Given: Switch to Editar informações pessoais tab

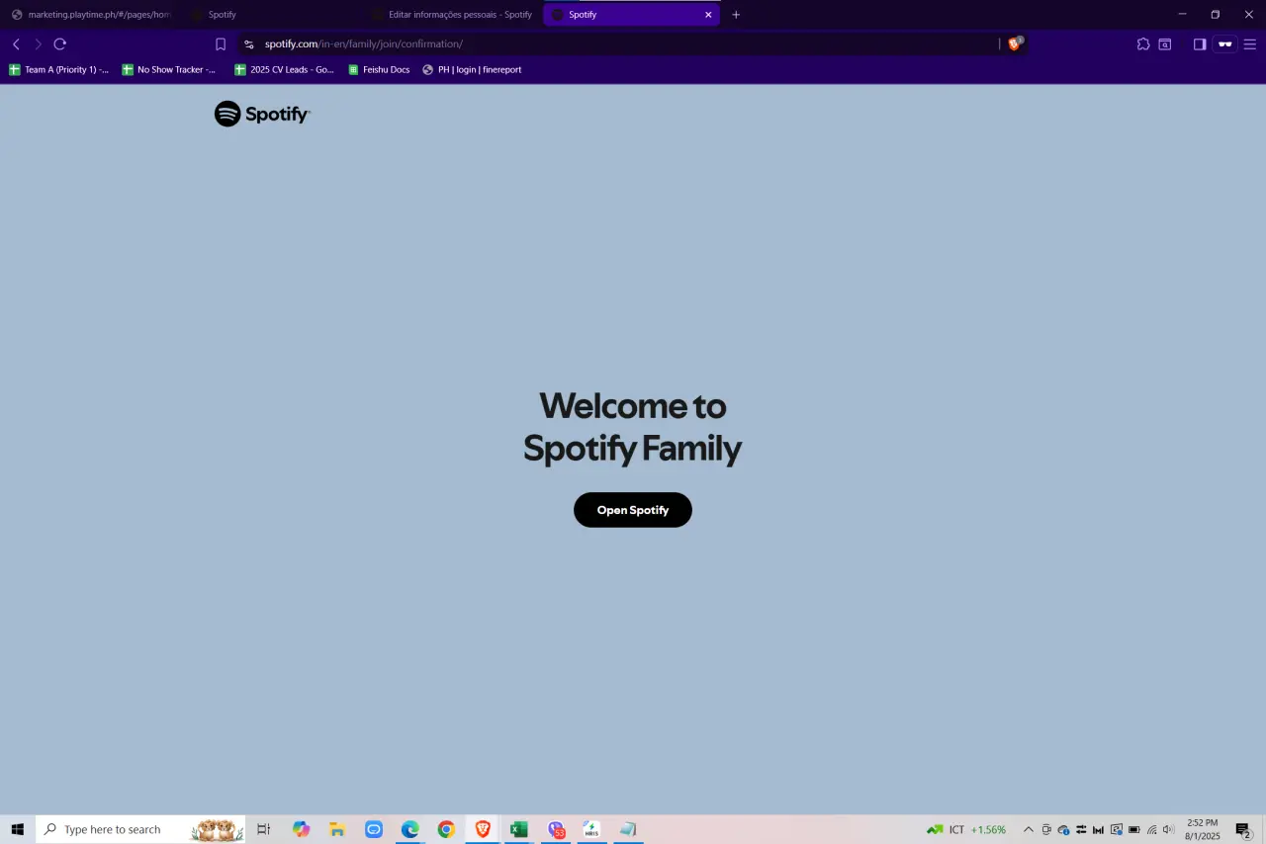Looking at the screenshot, I should coord(453,15).
